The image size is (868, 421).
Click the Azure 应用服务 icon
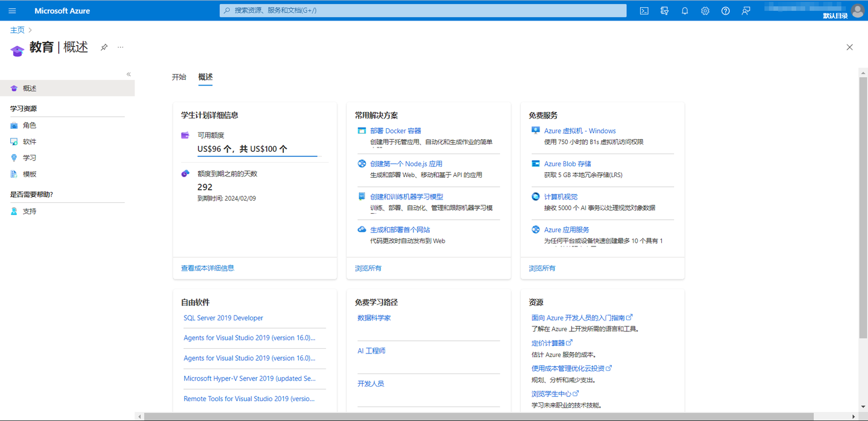(x=535, y=229)
